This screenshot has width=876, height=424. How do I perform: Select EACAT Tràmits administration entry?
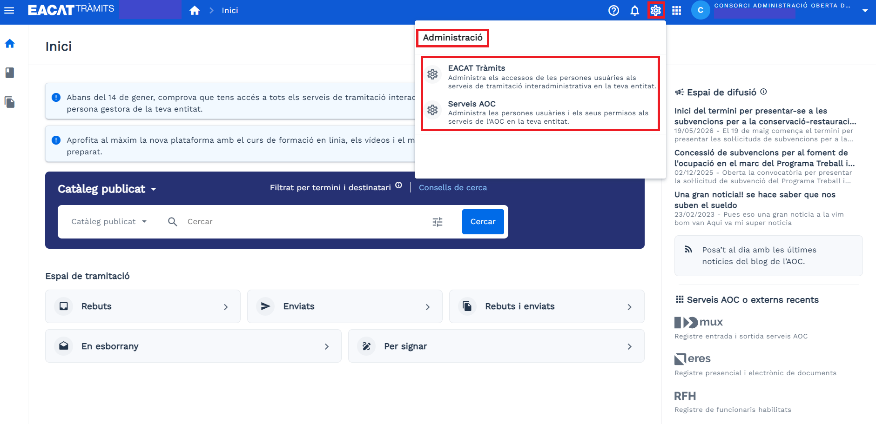[x=540, y=77]
